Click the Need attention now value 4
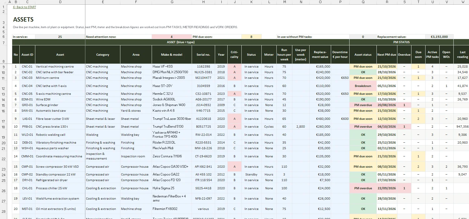The height and width of the screenshot is (219, 469). click(x=172, y=37)
